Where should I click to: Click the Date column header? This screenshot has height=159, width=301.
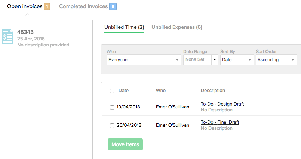click(123, 91)
